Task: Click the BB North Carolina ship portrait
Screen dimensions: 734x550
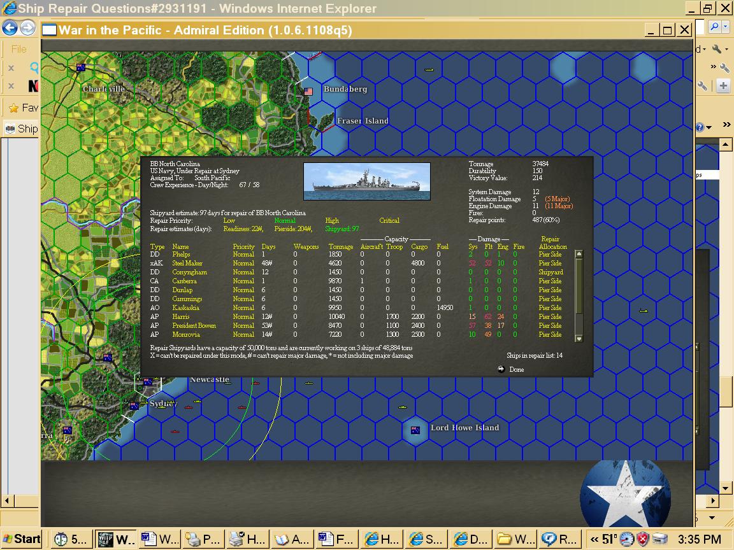Action: tap(367, 181)
